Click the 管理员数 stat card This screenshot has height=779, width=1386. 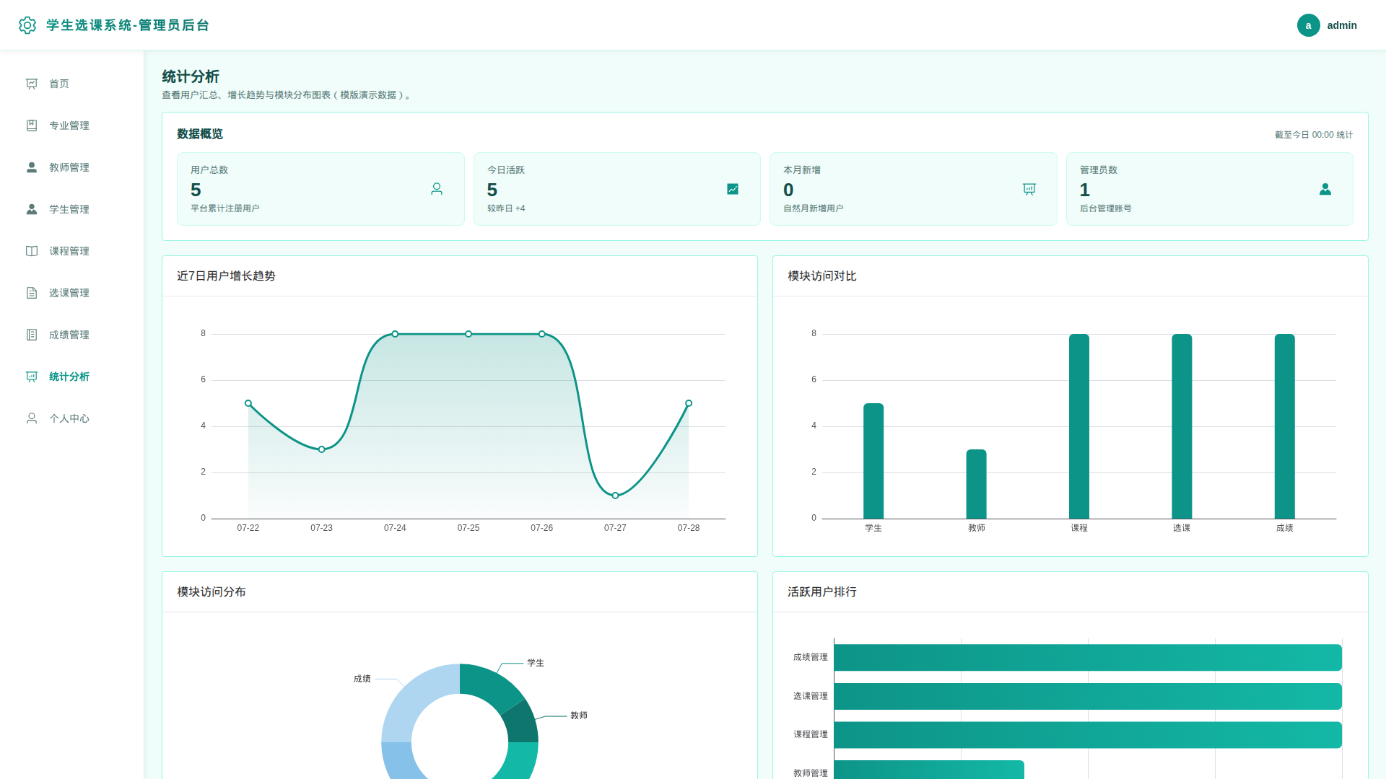pos(1210,189)
